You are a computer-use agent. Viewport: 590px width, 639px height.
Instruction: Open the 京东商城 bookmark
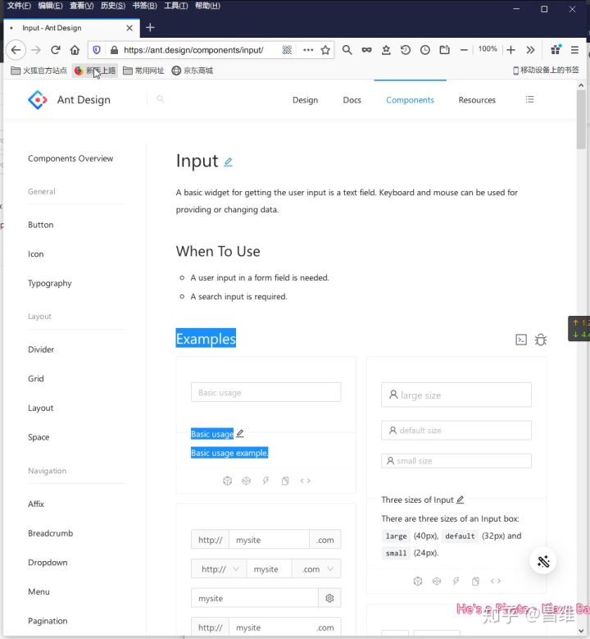pos(193,71)
